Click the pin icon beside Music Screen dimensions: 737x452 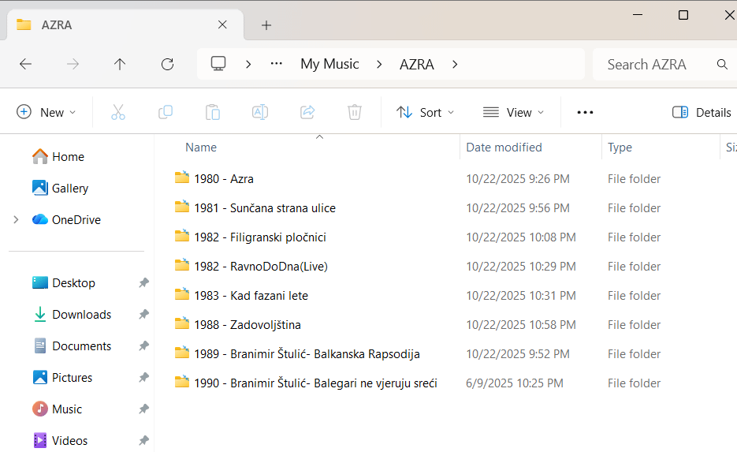pos(143,409)
